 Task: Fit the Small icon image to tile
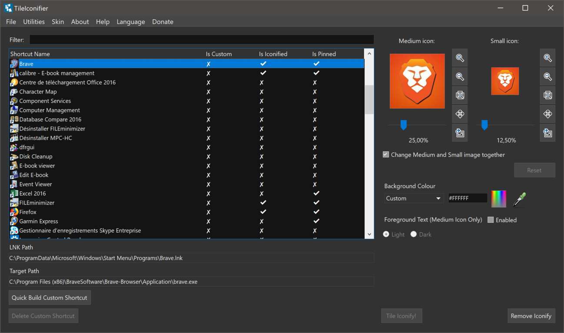547,95
